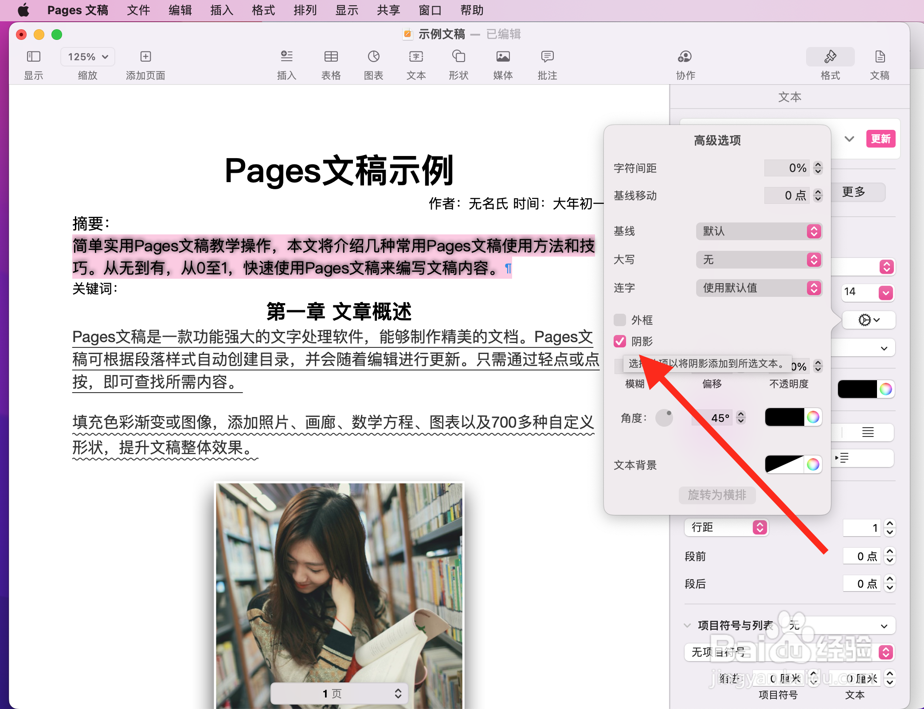Screen dimensions: 924x709
Task: Open the 125% zoom dropdown
Action: point(88,57)
